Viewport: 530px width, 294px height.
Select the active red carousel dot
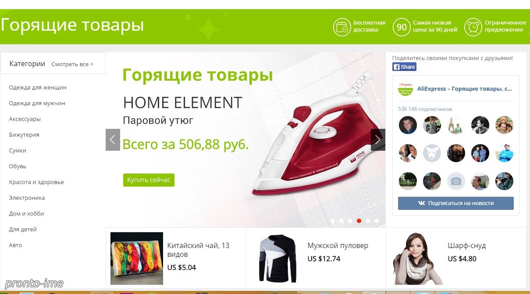coord(359,221)
